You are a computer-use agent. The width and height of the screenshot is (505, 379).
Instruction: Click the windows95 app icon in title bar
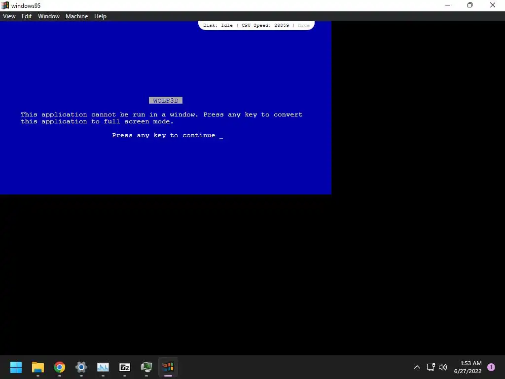coord(5,5)
